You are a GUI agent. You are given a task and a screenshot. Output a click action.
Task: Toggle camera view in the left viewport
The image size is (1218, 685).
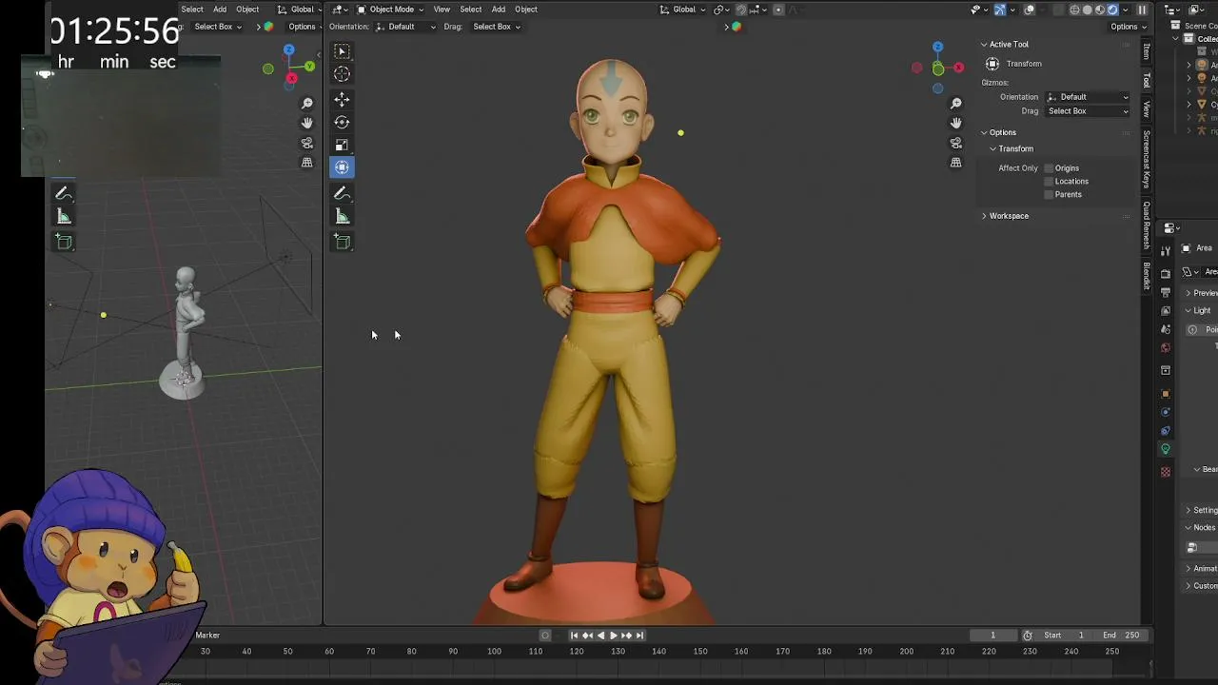click(307, 143)
